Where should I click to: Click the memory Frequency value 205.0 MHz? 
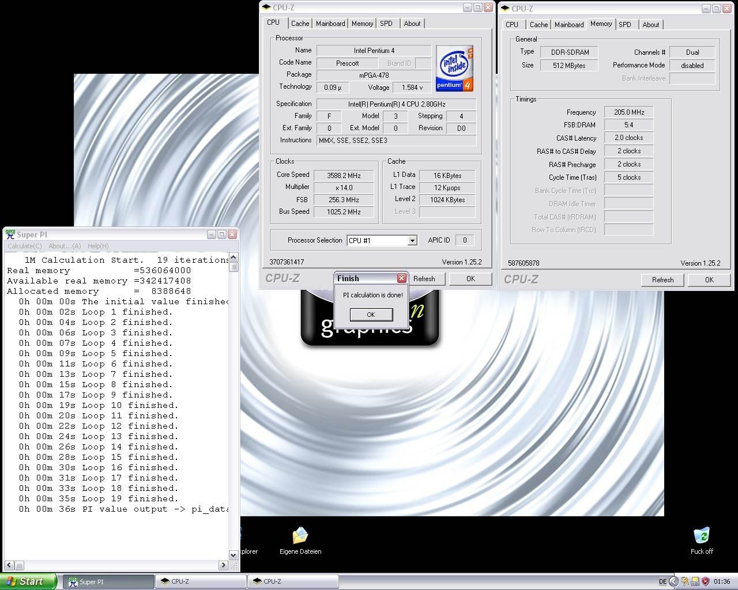tap(629, 112)
